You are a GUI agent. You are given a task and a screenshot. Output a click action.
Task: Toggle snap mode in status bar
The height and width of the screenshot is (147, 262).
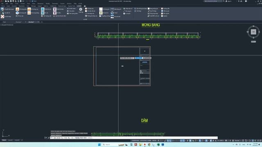[161, 140]
